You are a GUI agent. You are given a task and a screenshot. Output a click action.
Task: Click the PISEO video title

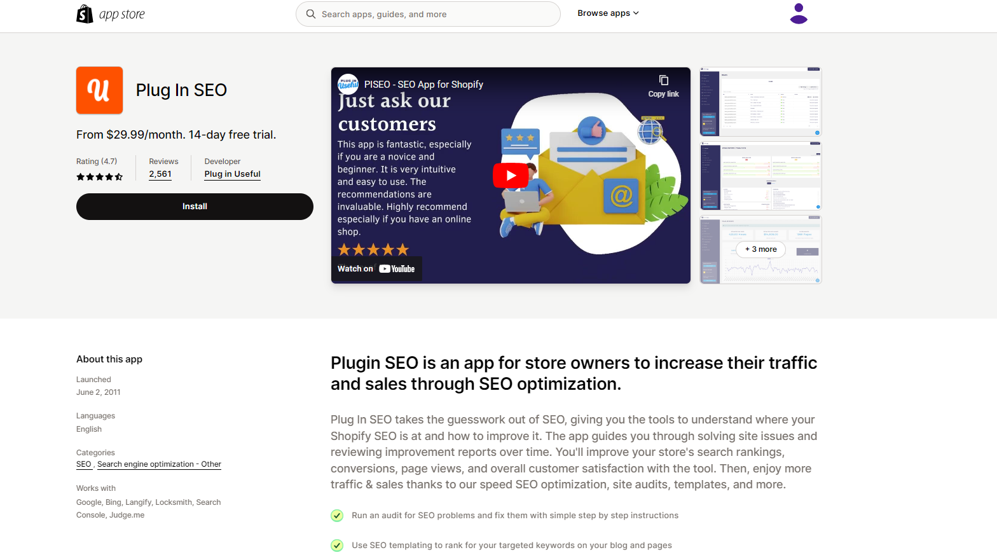point(423,85)
